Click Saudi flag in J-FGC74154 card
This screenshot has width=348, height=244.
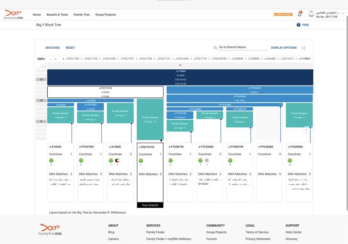(x=141, y=161)
